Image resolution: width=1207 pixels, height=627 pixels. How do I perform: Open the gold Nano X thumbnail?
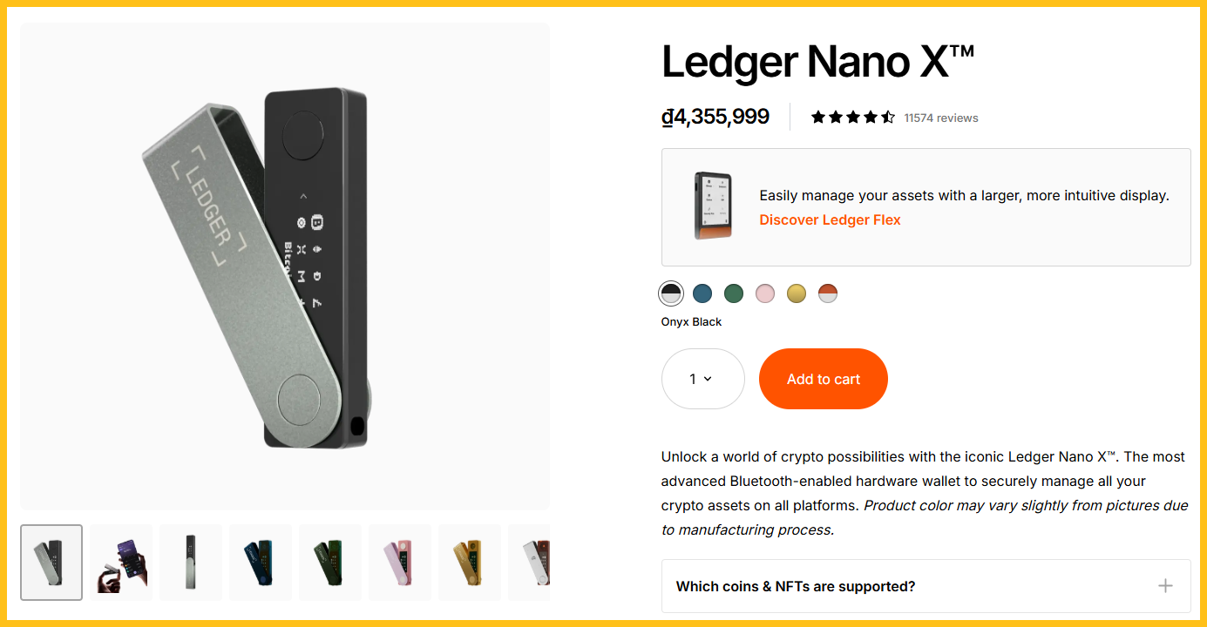point(469,563)
